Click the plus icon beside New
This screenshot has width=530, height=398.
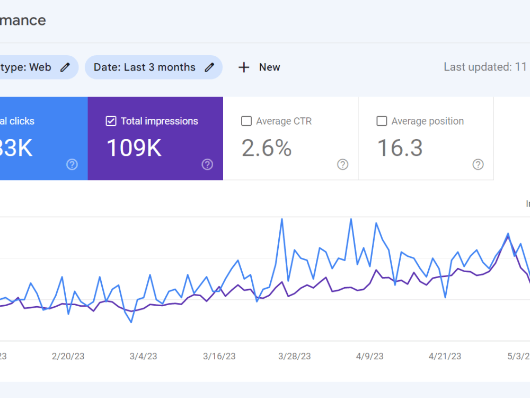[x=244, y=67]
